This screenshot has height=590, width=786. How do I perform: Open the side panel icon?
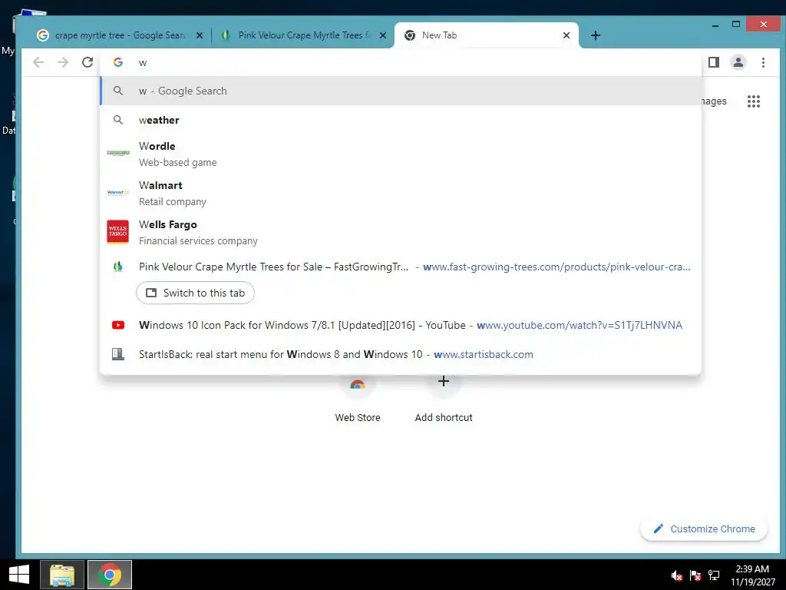point(714,62)
